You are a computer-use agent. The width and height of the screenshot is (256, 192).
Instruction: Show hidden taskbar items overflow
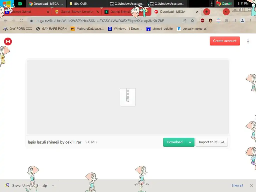(x=212, y=3)
